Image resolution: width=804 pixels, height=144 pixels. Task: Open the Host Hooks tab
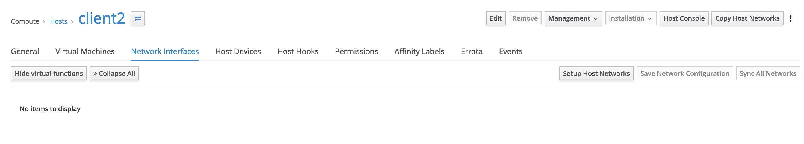[298, 51]
